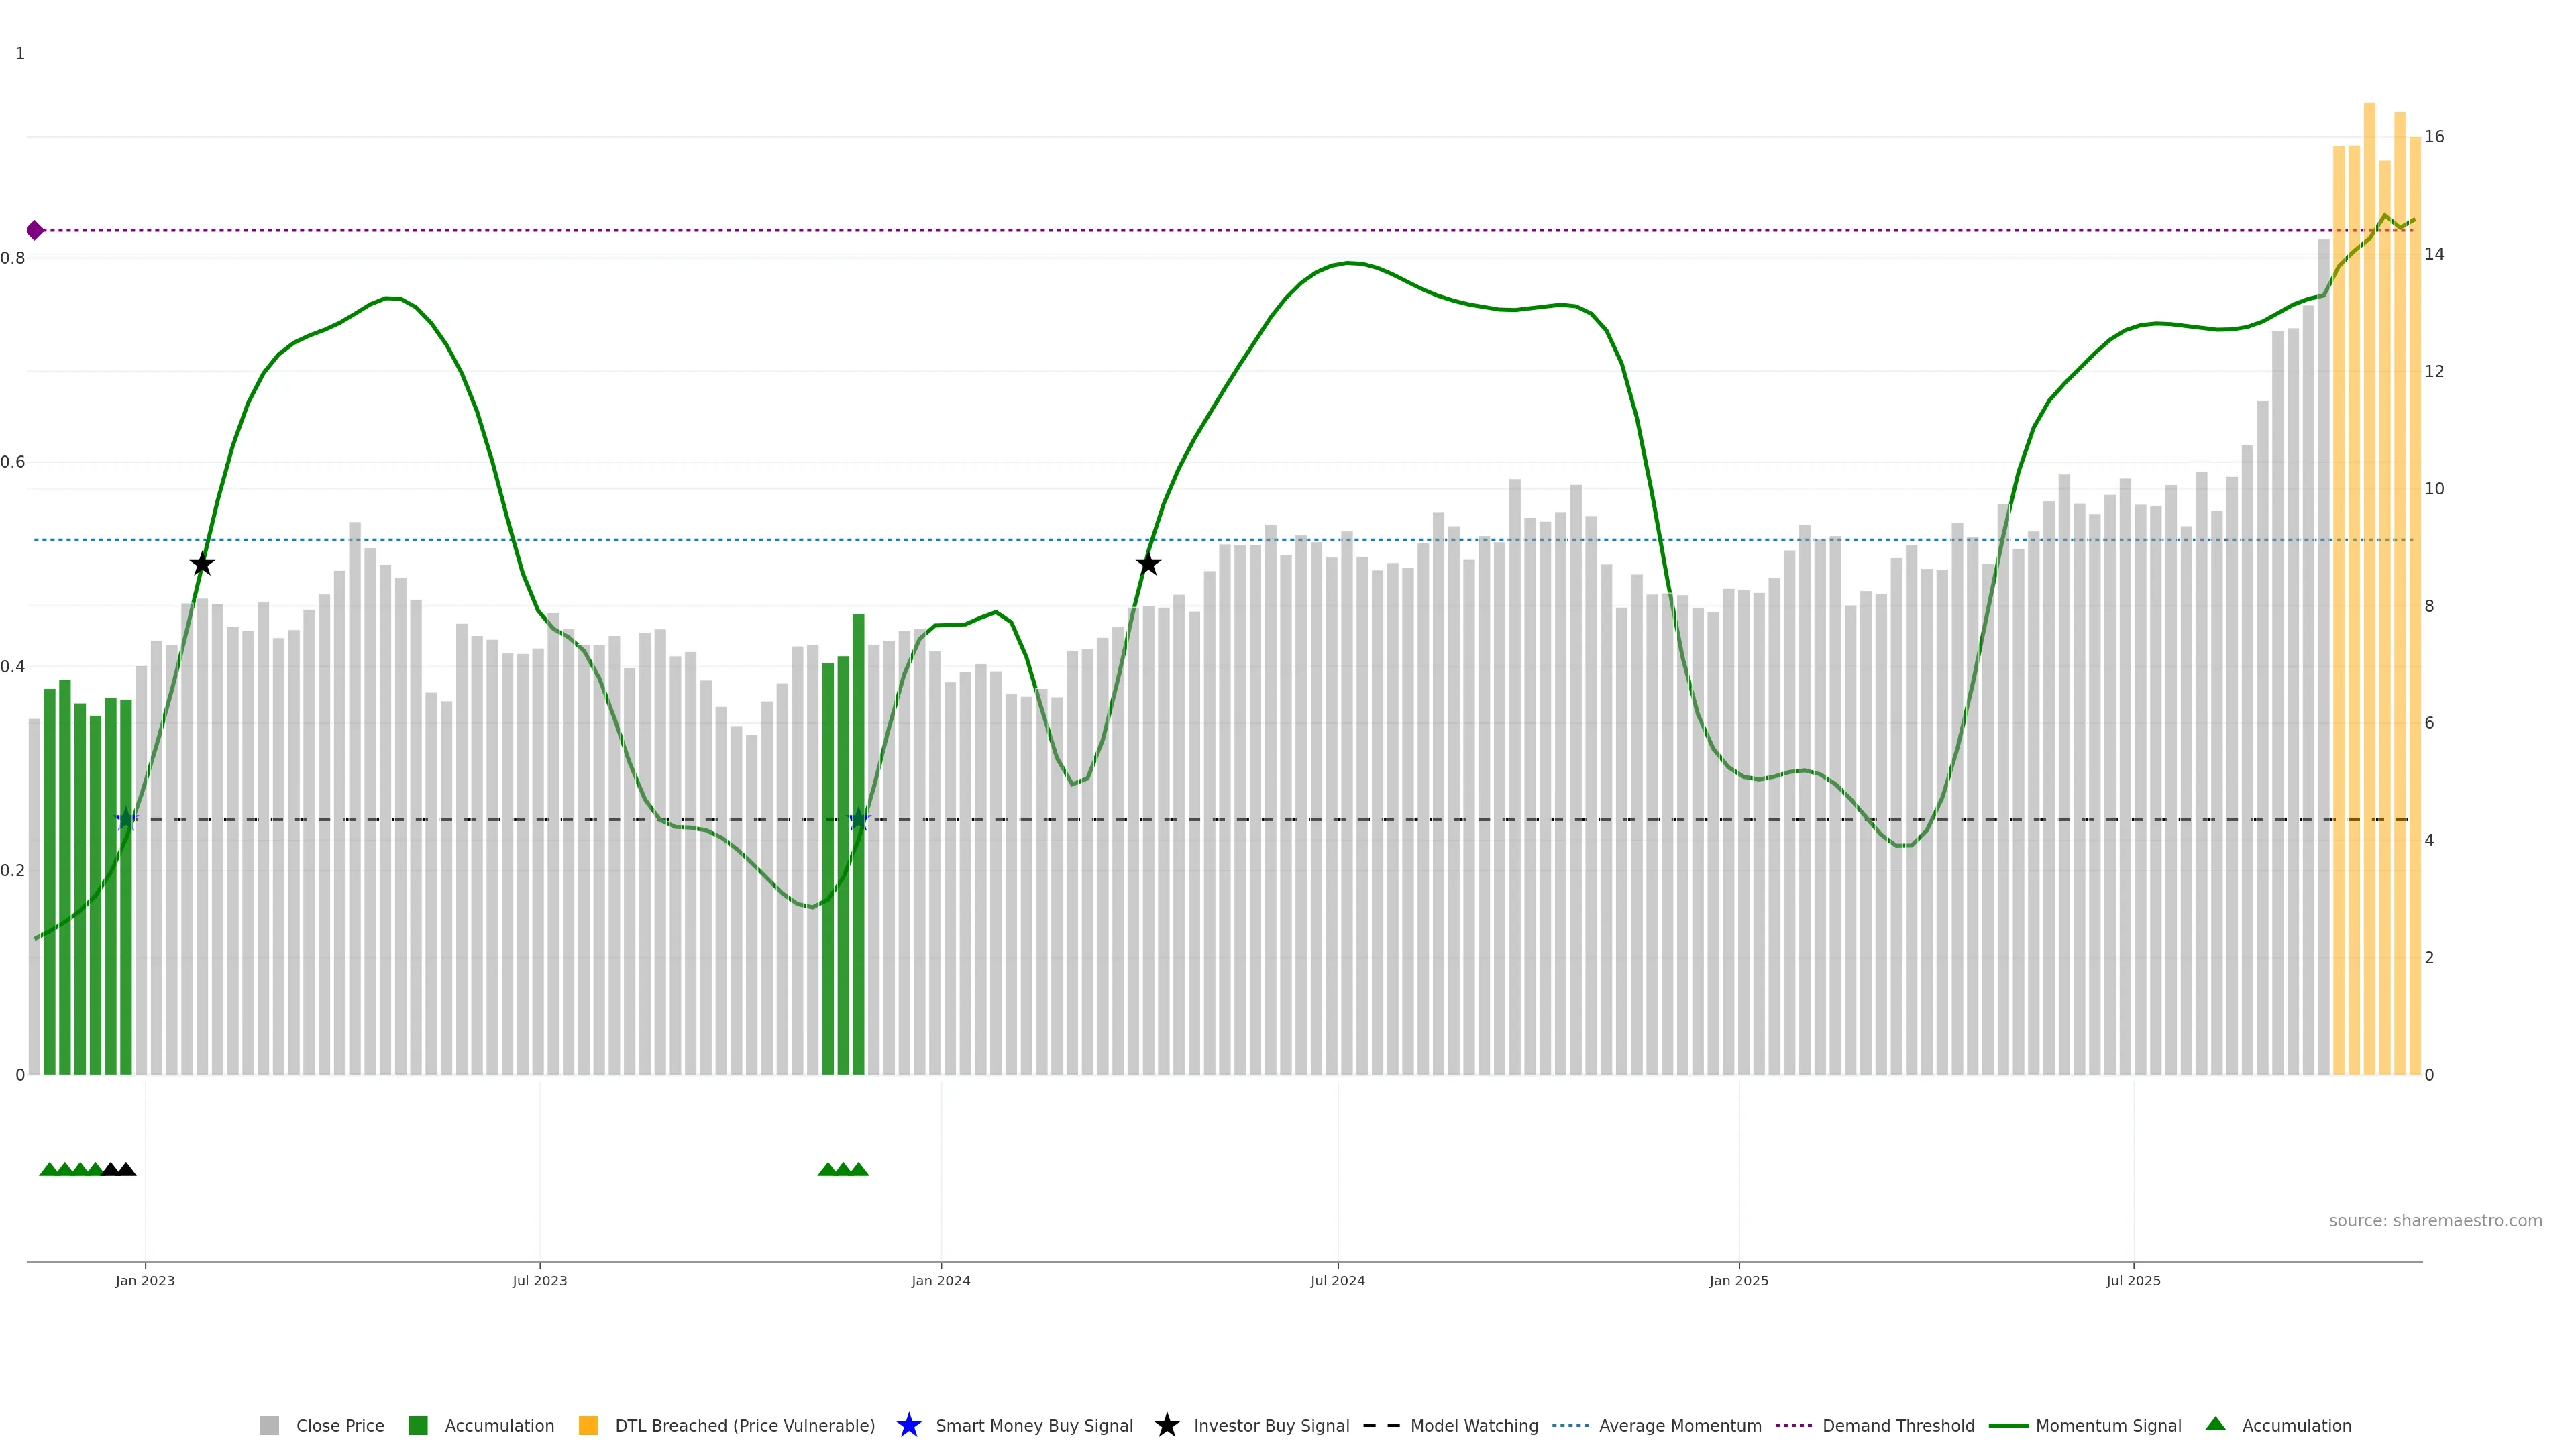Screen dimensions: 2576x1449
Task: Toggle Close Price legend entry
Action: [339, 1426]
